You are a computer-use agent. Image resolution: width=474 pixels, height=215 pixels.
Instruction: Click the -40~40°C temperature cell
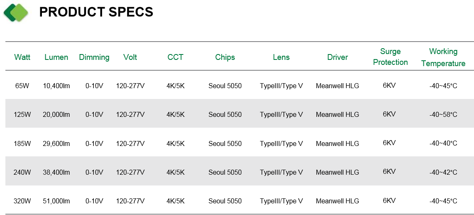point(443,143)
